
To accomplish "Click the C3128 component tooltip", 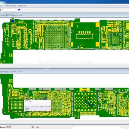I will [37, 105].
